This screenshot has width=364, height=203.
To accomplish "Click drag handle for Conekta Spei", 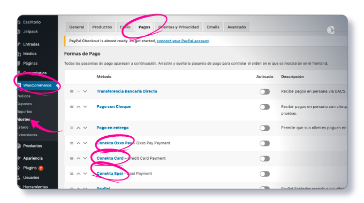I will point(72,174).
